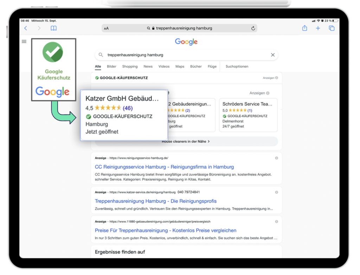Expand House cleaners in der Nähe
The height and width of the screenshot is (275, 360).
pos(186,141)
